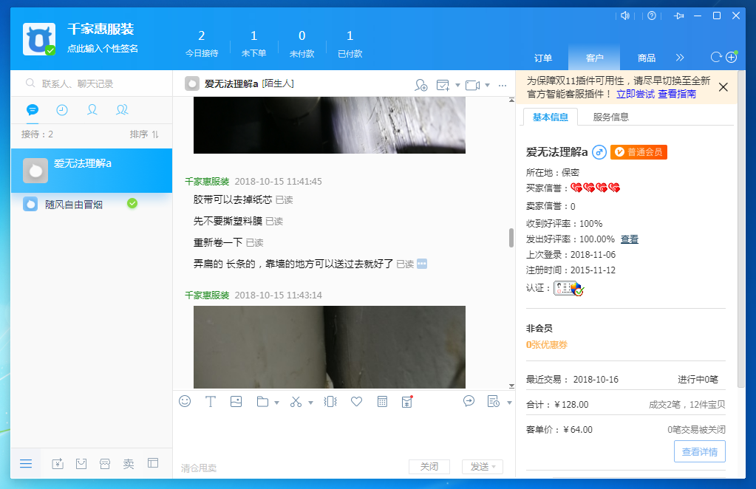
Task: Click the task checkmark icon in chat header
Action: pyautogui.click(x=443, y=85)
